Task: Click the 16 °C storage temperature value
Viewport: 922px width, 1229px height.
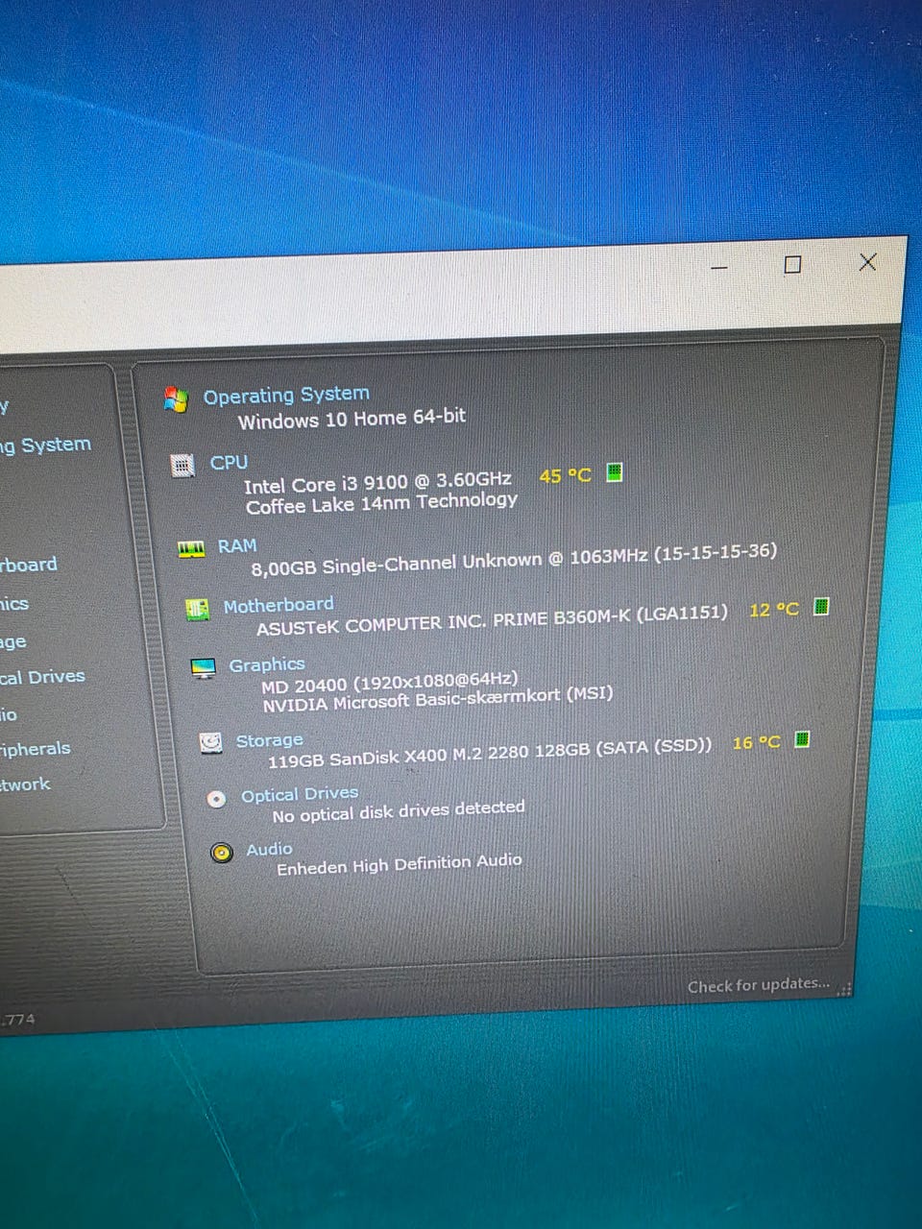Action: point(757,742)
